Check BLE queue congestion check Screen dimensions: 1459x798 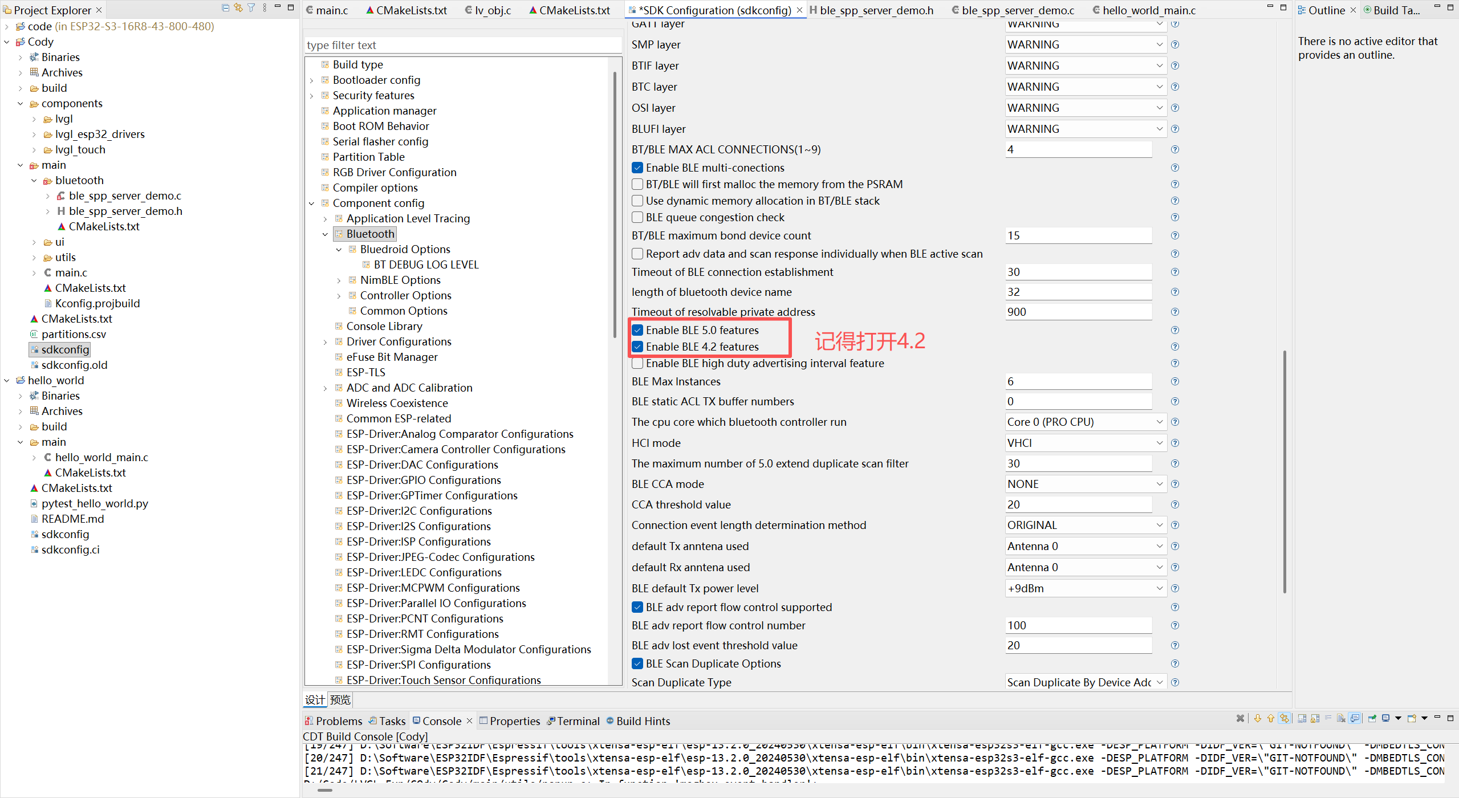point(637,217)
